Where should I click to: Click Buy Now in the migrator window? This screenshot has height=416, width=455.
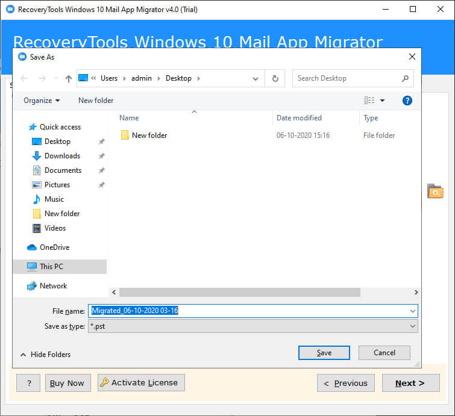coord(68,383)
